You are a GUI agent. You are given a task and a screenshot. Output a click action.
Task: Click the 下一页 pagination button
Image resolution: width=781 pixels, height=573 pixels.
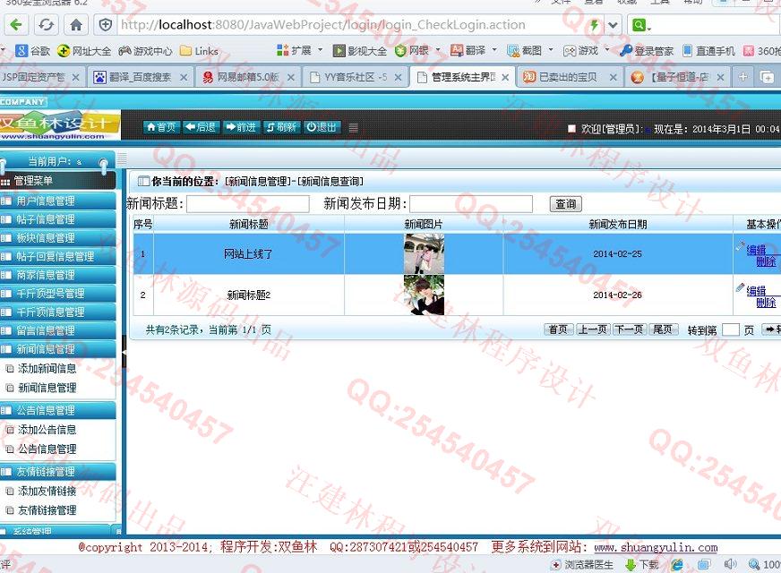pos(629,329)
